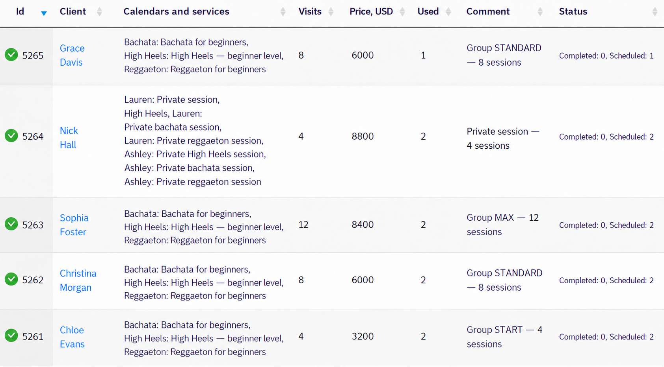Viewport: 664px width, 367px height.
Task: Click the Calendars and services header
Action: click(176, 11)
